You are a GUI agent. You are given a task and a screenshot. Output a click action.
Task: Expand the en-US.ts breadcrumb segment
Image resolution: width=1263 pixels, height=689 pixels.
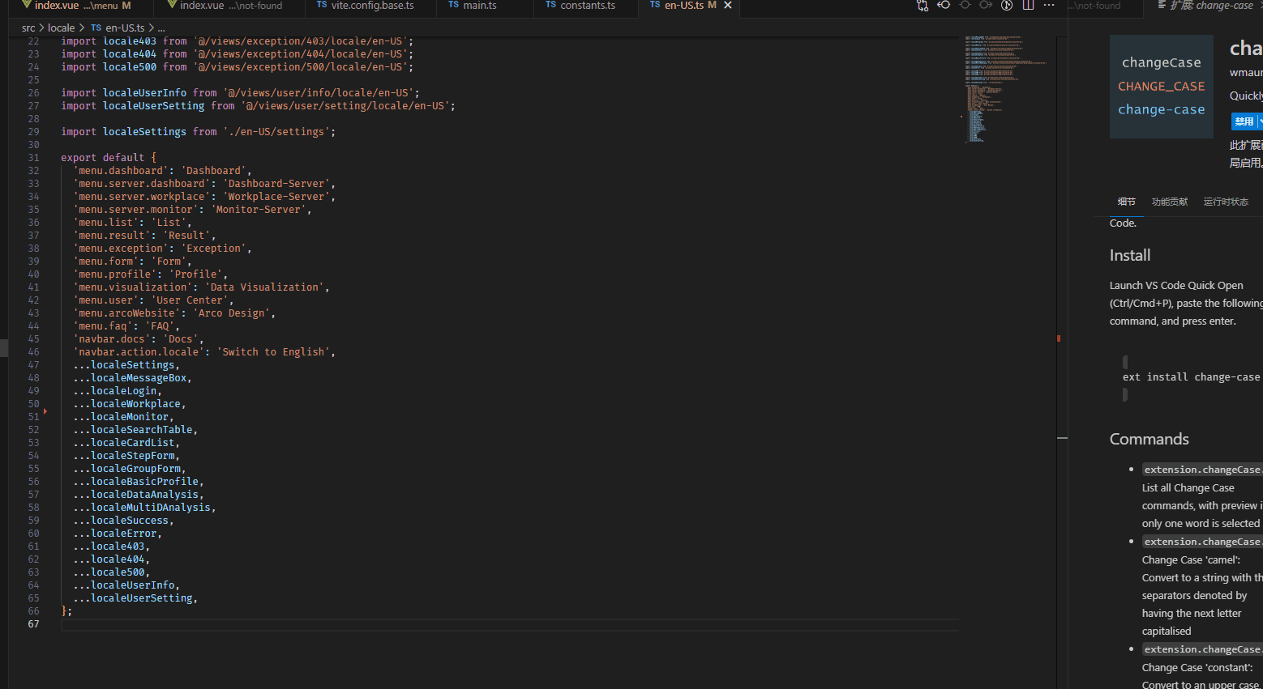click(125, 28)
